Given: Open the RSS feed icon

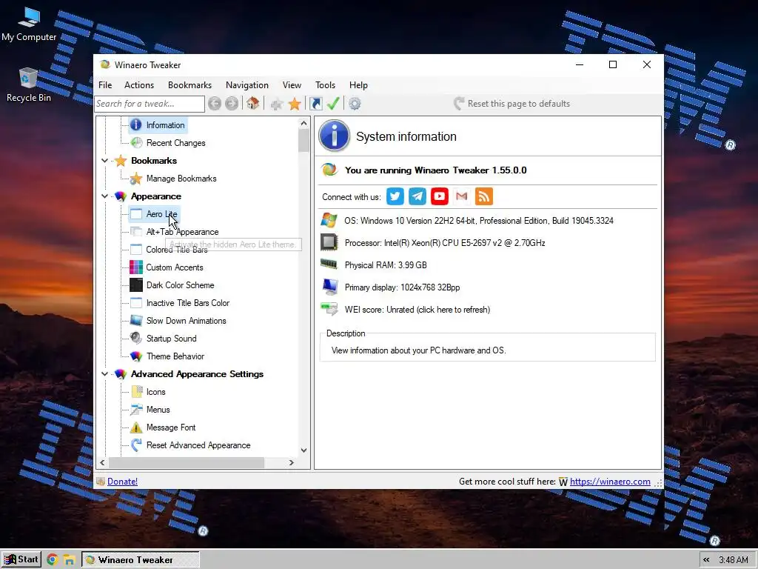Looking at the screenshot, I should pos(484,196).
